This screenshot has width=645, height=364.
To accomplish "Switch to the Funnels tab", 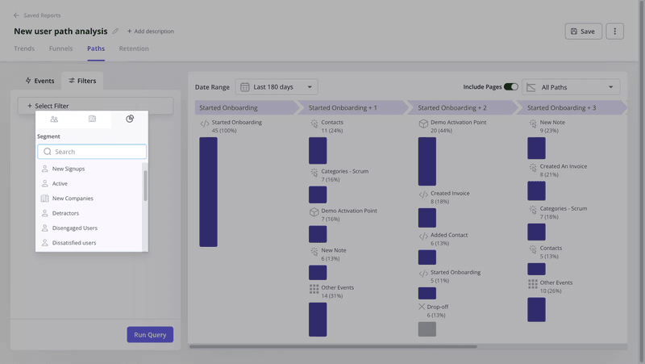I will point(60,48).
